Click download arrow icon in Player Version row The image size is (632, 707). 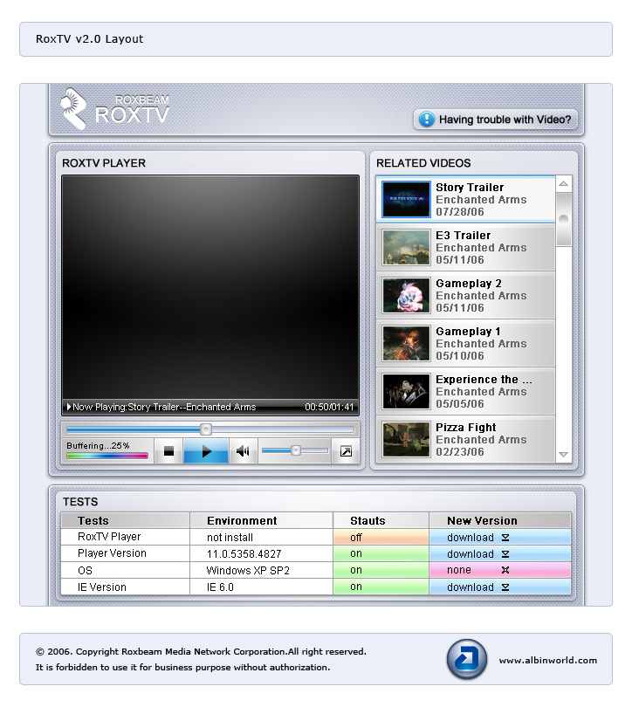505,554
